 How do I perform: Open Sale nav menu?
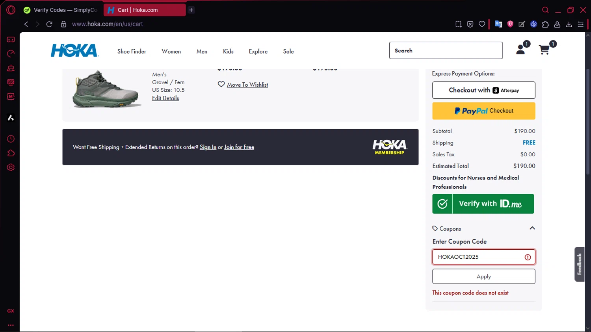(x=288, y=52)
